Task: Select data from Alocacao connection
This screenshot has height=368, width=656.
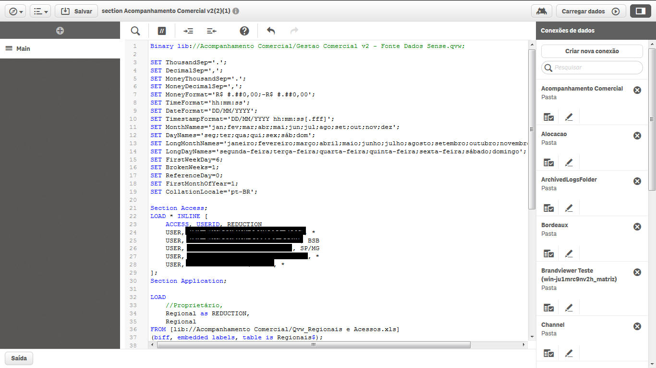Action: [548, 162]
